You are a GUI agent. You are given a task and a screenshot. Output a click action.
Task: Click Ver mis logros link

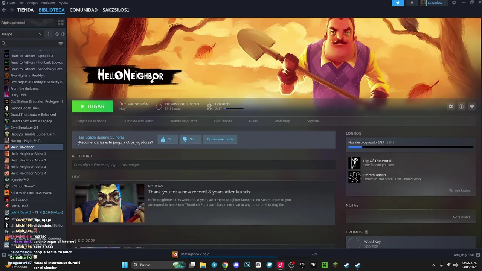coord(459,190)
